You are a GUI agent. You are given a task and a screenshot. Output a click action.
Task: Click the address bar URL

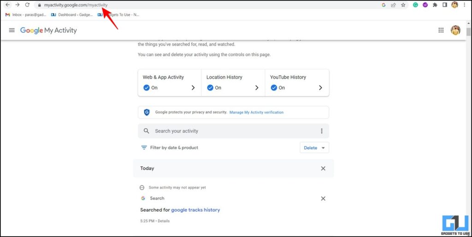pyautogui.click(x=76, y=5)
